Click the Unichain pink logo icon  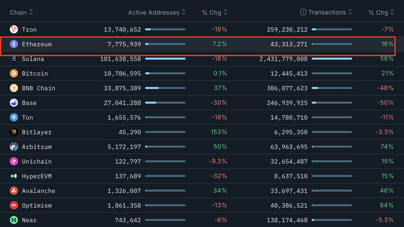click(x=14, y=162)
